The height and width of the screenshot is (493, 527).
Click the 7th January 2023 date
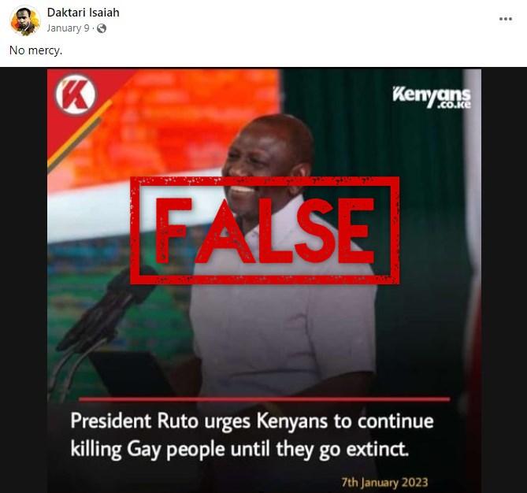pos(385,482)
